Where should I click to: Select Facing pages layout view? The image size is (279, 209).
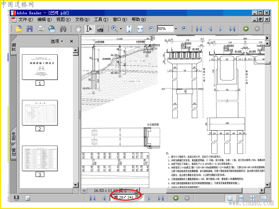click(x=264, y=198)
